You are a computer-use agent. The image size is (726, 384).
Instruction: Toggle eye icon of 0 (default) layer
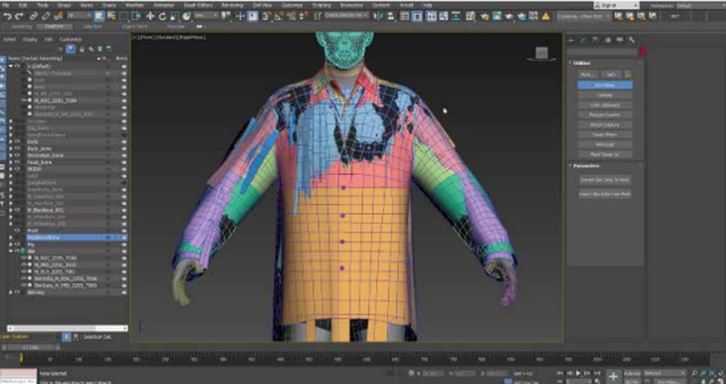click(17, 66)
